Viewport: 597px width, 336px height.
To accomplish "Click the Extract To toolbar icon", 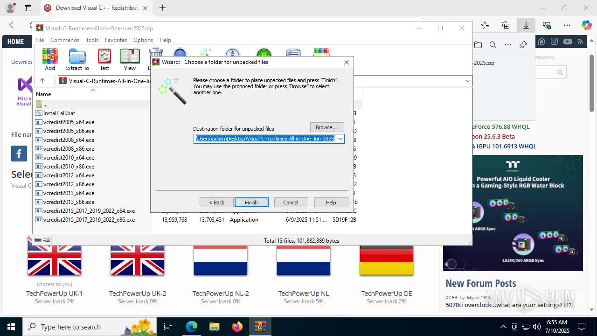I will pyautogui.click(x=77, y=59).
